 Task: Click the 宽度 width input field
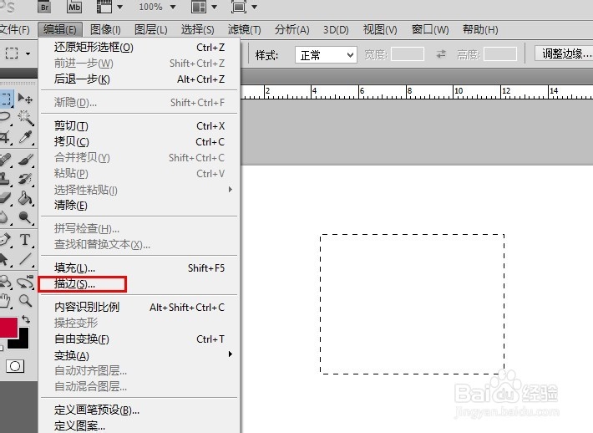(408, 54)
